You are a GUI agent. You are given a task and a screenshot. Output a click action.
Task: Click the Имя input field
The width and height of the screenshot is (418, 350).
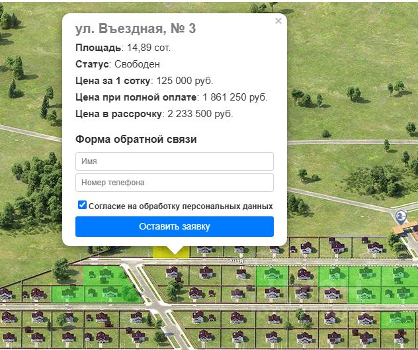tap(175, 161)
